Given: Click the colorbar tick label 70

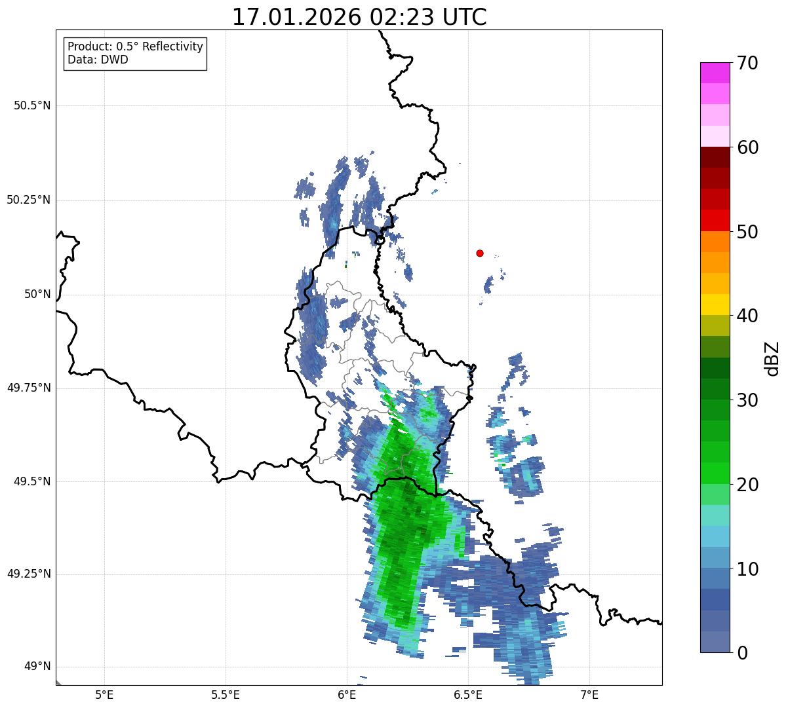Looking at the screenshot, I should (747, 63).
